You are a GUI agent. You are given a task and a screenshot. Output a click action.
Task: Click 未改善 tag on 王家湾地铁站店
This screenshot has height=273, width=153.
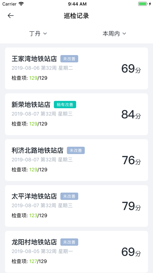coord(69,59)
